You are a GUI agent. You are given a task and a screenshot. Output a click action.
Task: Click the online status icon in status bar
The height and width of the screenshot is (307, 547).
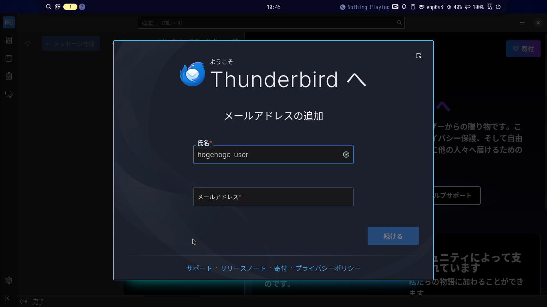[24, 301]
